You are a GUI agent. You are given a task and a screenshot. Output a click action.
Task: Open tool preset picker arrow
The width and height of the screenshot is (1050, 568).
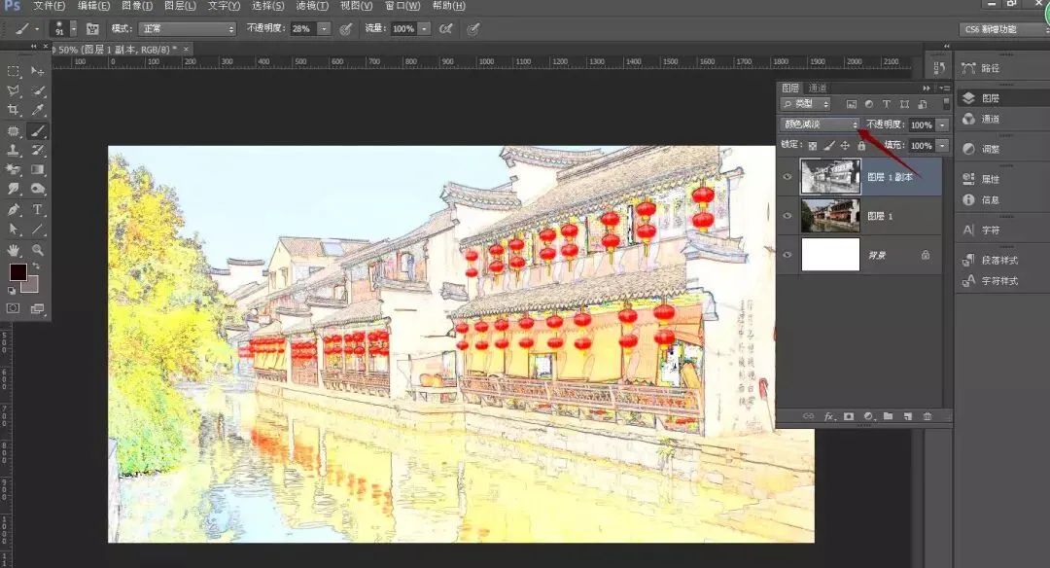[37, 29]
